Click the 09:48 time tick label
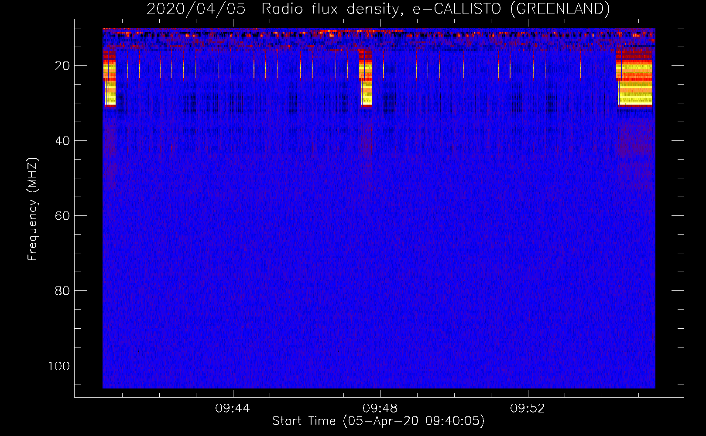 pyautogui.click(x=380, y=408)
